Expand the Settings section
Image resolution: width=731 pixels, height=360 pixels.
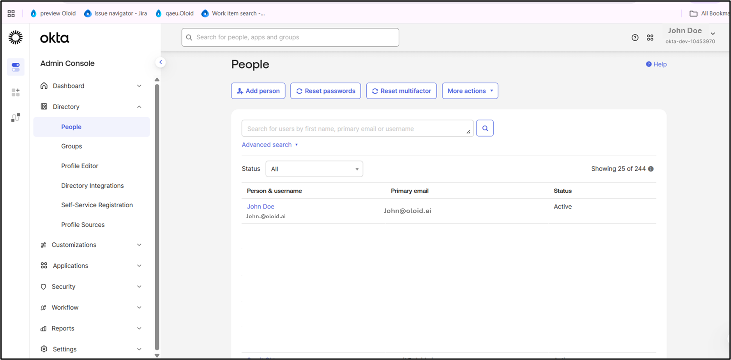pos(92,349)
